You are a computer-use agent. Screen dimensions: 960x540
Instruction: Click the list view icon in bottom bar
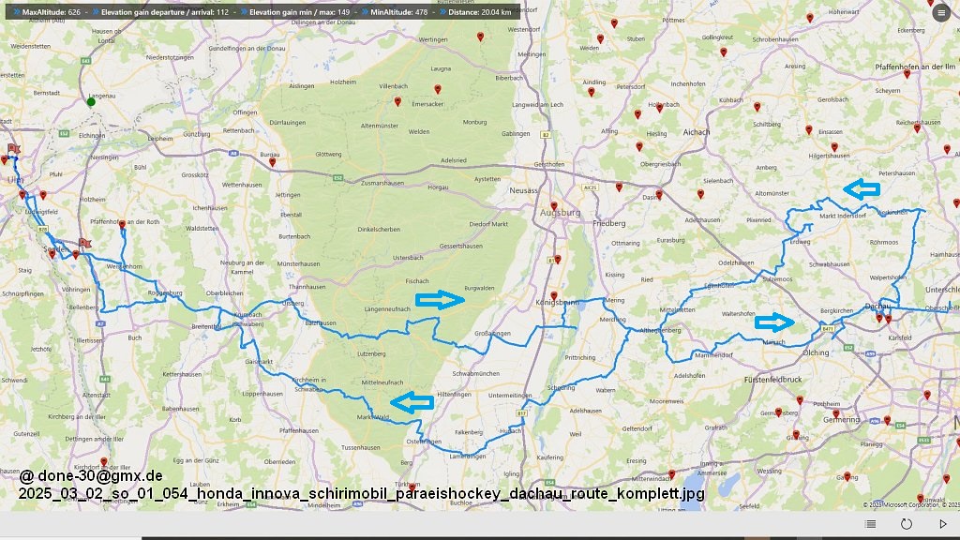pos(871,524)
